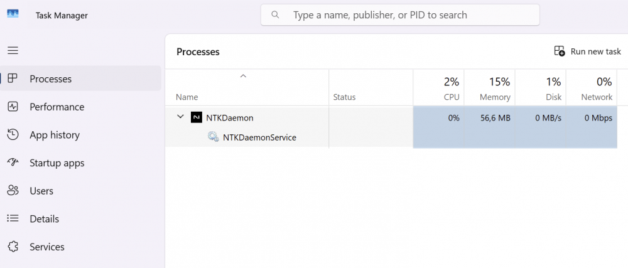Click the App history clock icon
The image size is (628, 268).
(x=13, y=135)
